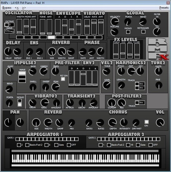Click the Harmonics2 Pitch knob
The image size is (171, 172).
click(x=121, y=71)
